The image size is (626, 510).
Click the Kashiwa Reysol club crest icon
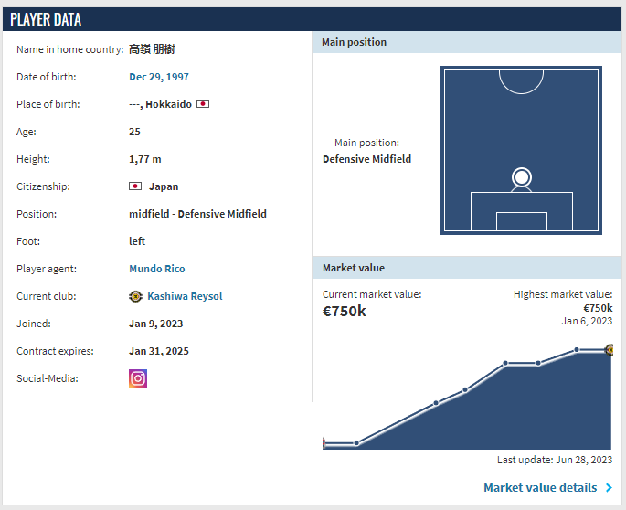(136, 296)
